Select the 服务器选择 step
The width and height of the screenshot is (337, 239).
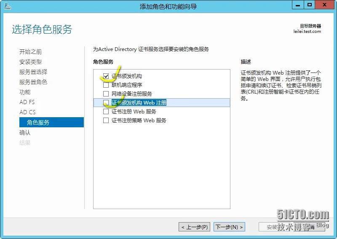[x=33, y=72]
